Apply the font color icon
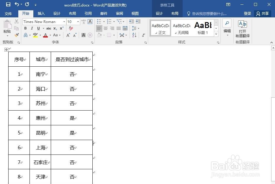Image resolution: width=275 pixels, height=184 pixels. [45, 35]
